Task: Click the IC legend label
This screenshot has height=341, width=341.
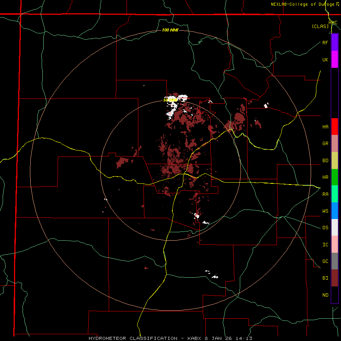Action: tap(325, 245)
